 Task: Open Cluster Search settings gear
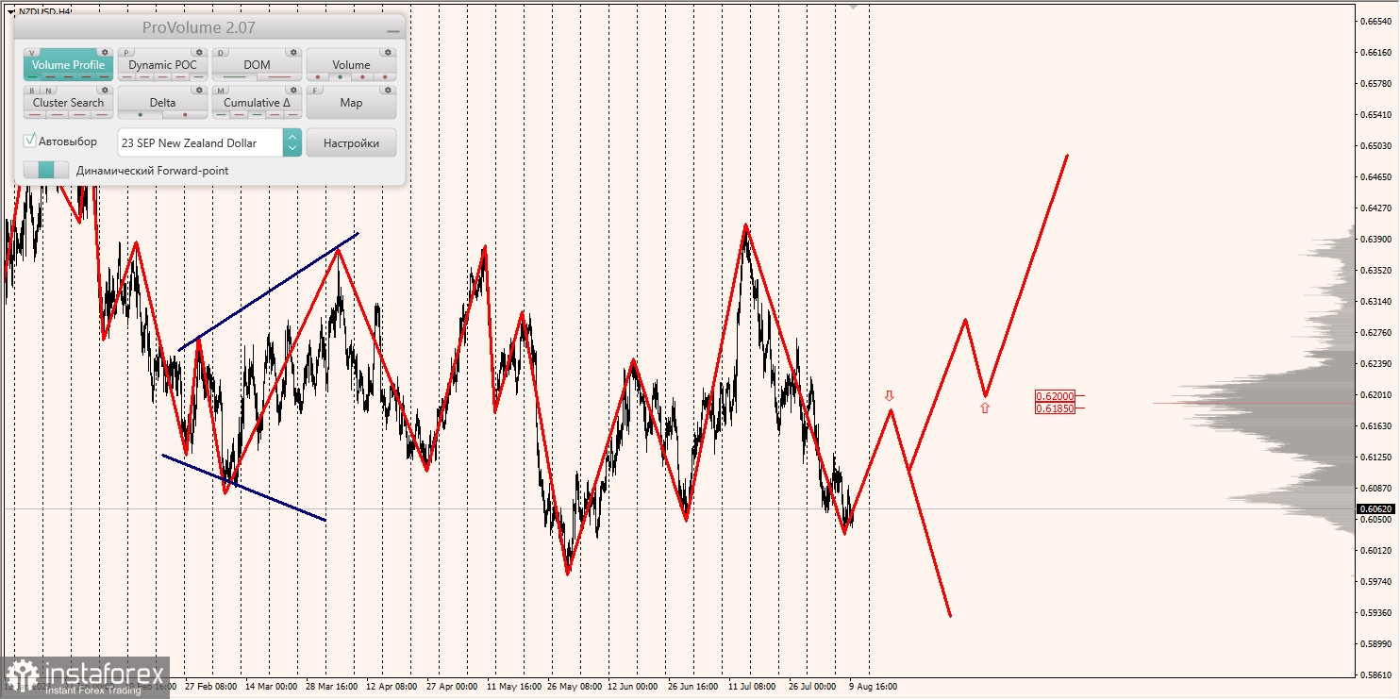[105, 90]
